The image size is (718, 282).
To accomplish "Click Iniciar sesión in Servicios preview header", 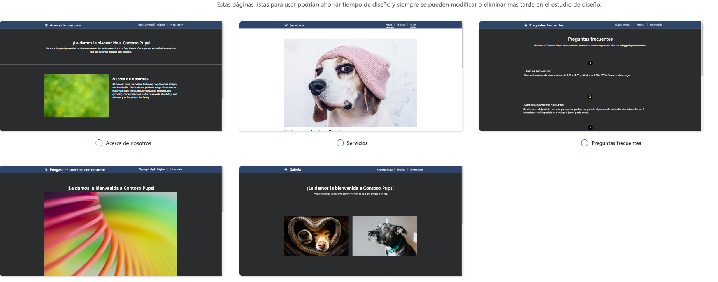I will tap(413, 26).
